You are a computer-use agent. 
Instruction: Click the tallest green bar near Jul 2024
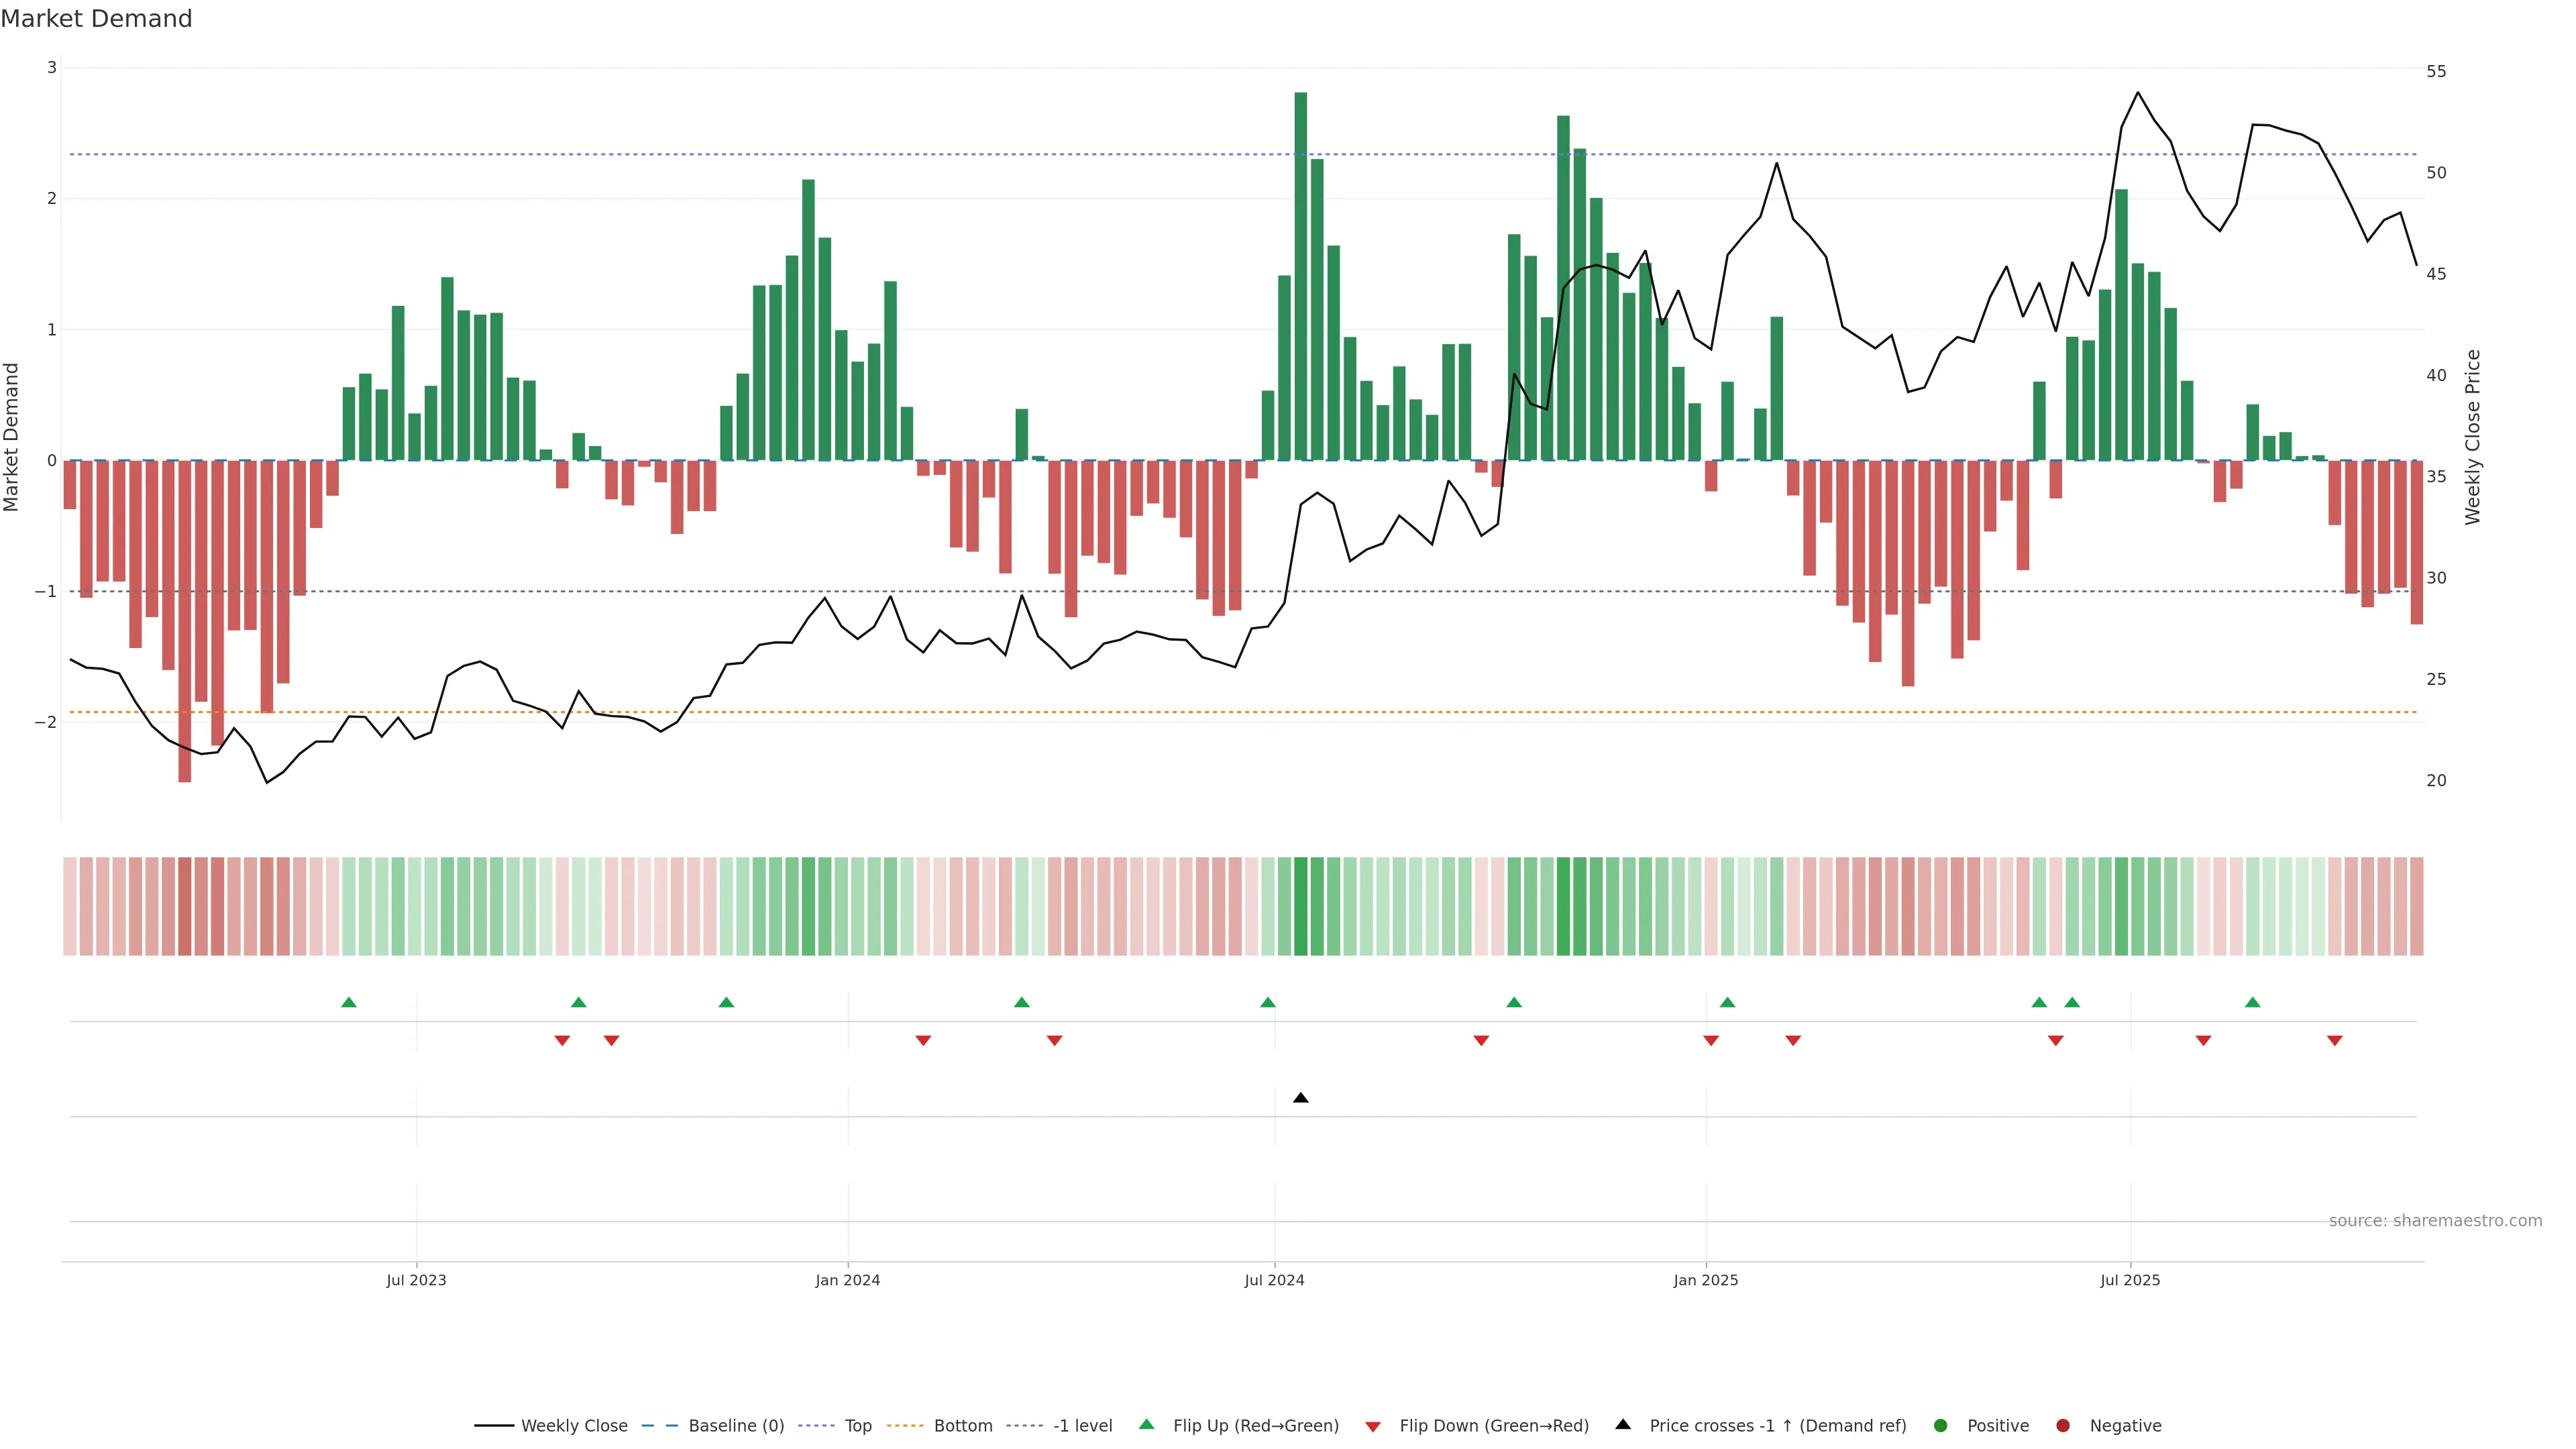[x=1300, y=276]
